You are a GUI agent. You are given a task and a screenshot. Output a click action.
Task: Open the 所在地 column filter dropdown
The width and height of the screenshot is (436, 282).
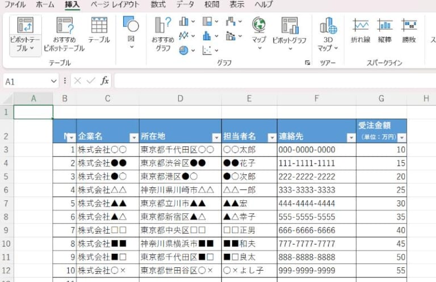click(216, 137)
